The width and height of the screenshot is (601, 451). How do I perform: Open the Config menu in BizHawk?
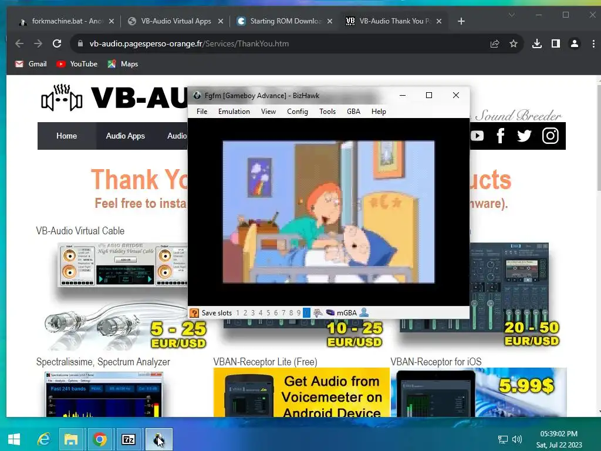(298, 111)
